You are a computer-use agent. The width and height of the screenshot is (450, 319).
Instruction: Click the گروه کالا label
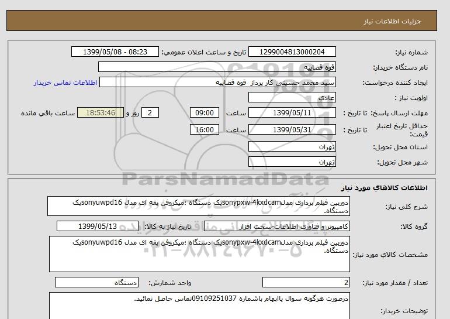tap(414, 227)
